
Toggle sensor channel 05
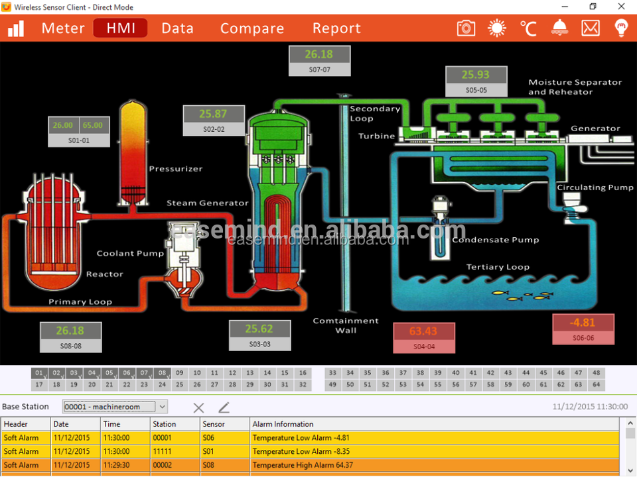[109, 373]
